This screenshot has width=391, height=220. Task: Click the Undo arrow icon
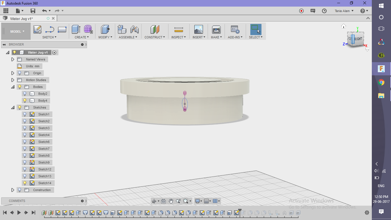pyautogui.click(x=44, y=11)
